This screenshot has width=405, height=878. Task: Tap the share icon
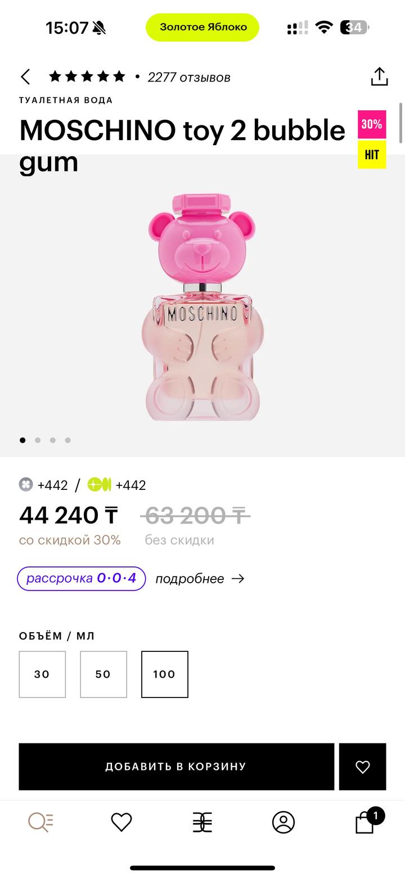(x=380, y=77)
